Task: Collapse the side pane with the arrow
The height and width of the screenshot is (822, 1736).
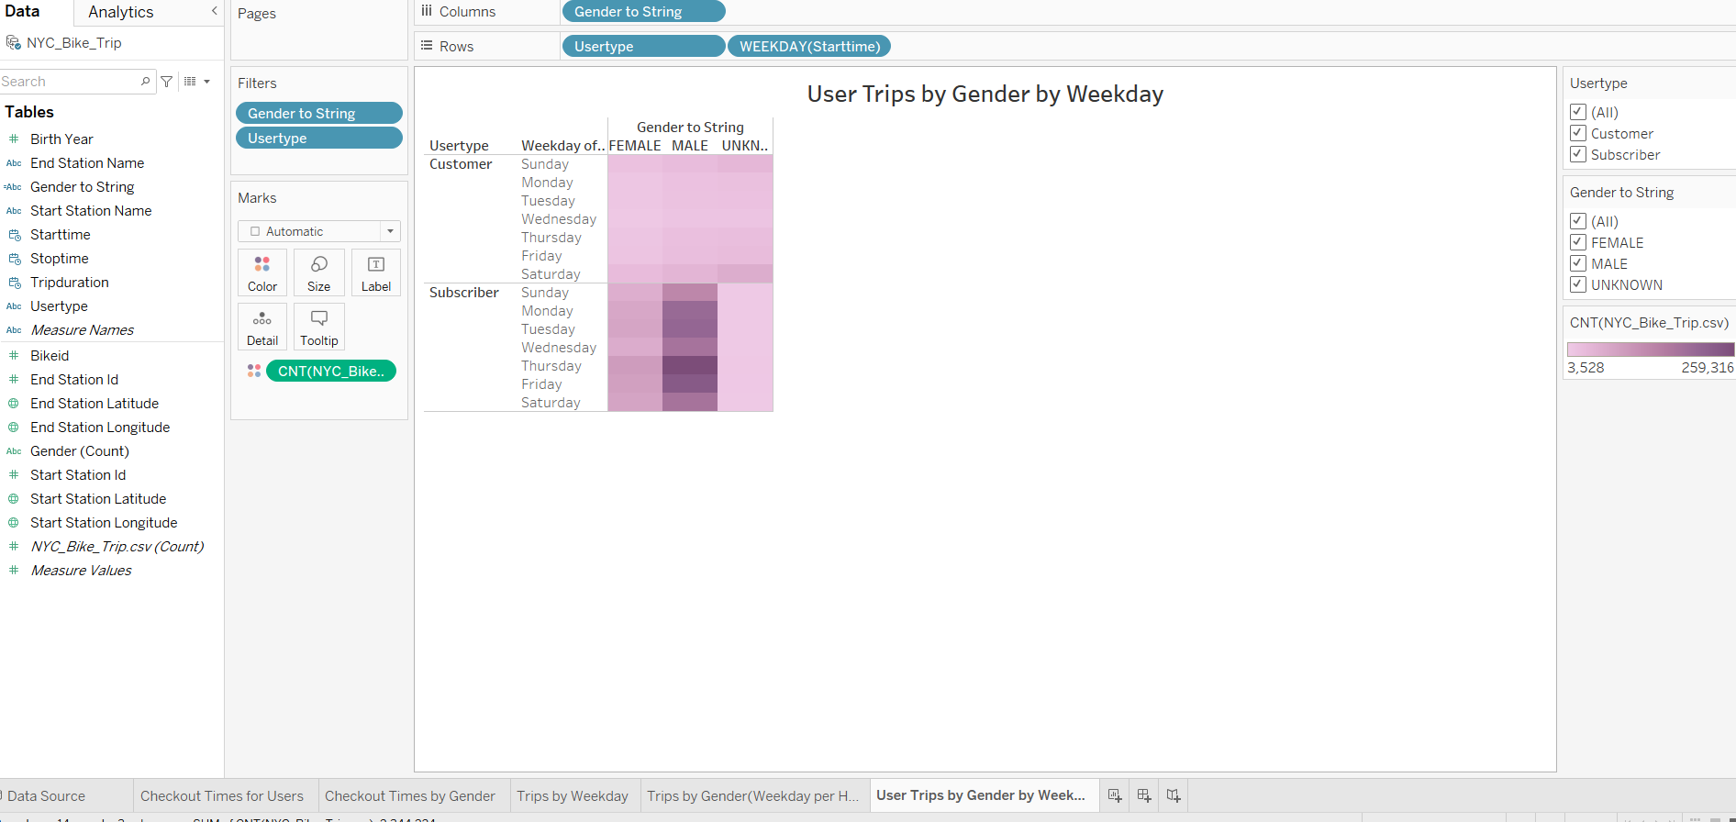Action: pyautogui.click(x=215, y=11)
